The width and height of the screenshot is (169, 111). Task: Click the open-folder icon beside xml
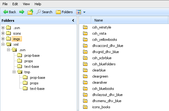(x=9, y=44)
